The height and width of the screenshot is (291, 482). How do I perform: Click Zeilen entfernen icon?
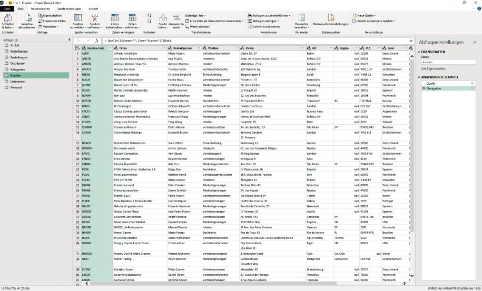[133, 17]
